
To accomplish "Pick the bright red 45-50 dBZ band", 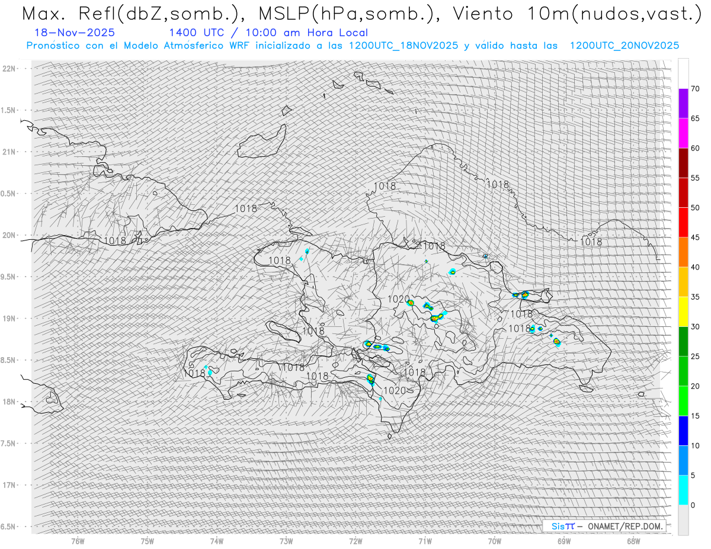I will (x=683, y=223).
